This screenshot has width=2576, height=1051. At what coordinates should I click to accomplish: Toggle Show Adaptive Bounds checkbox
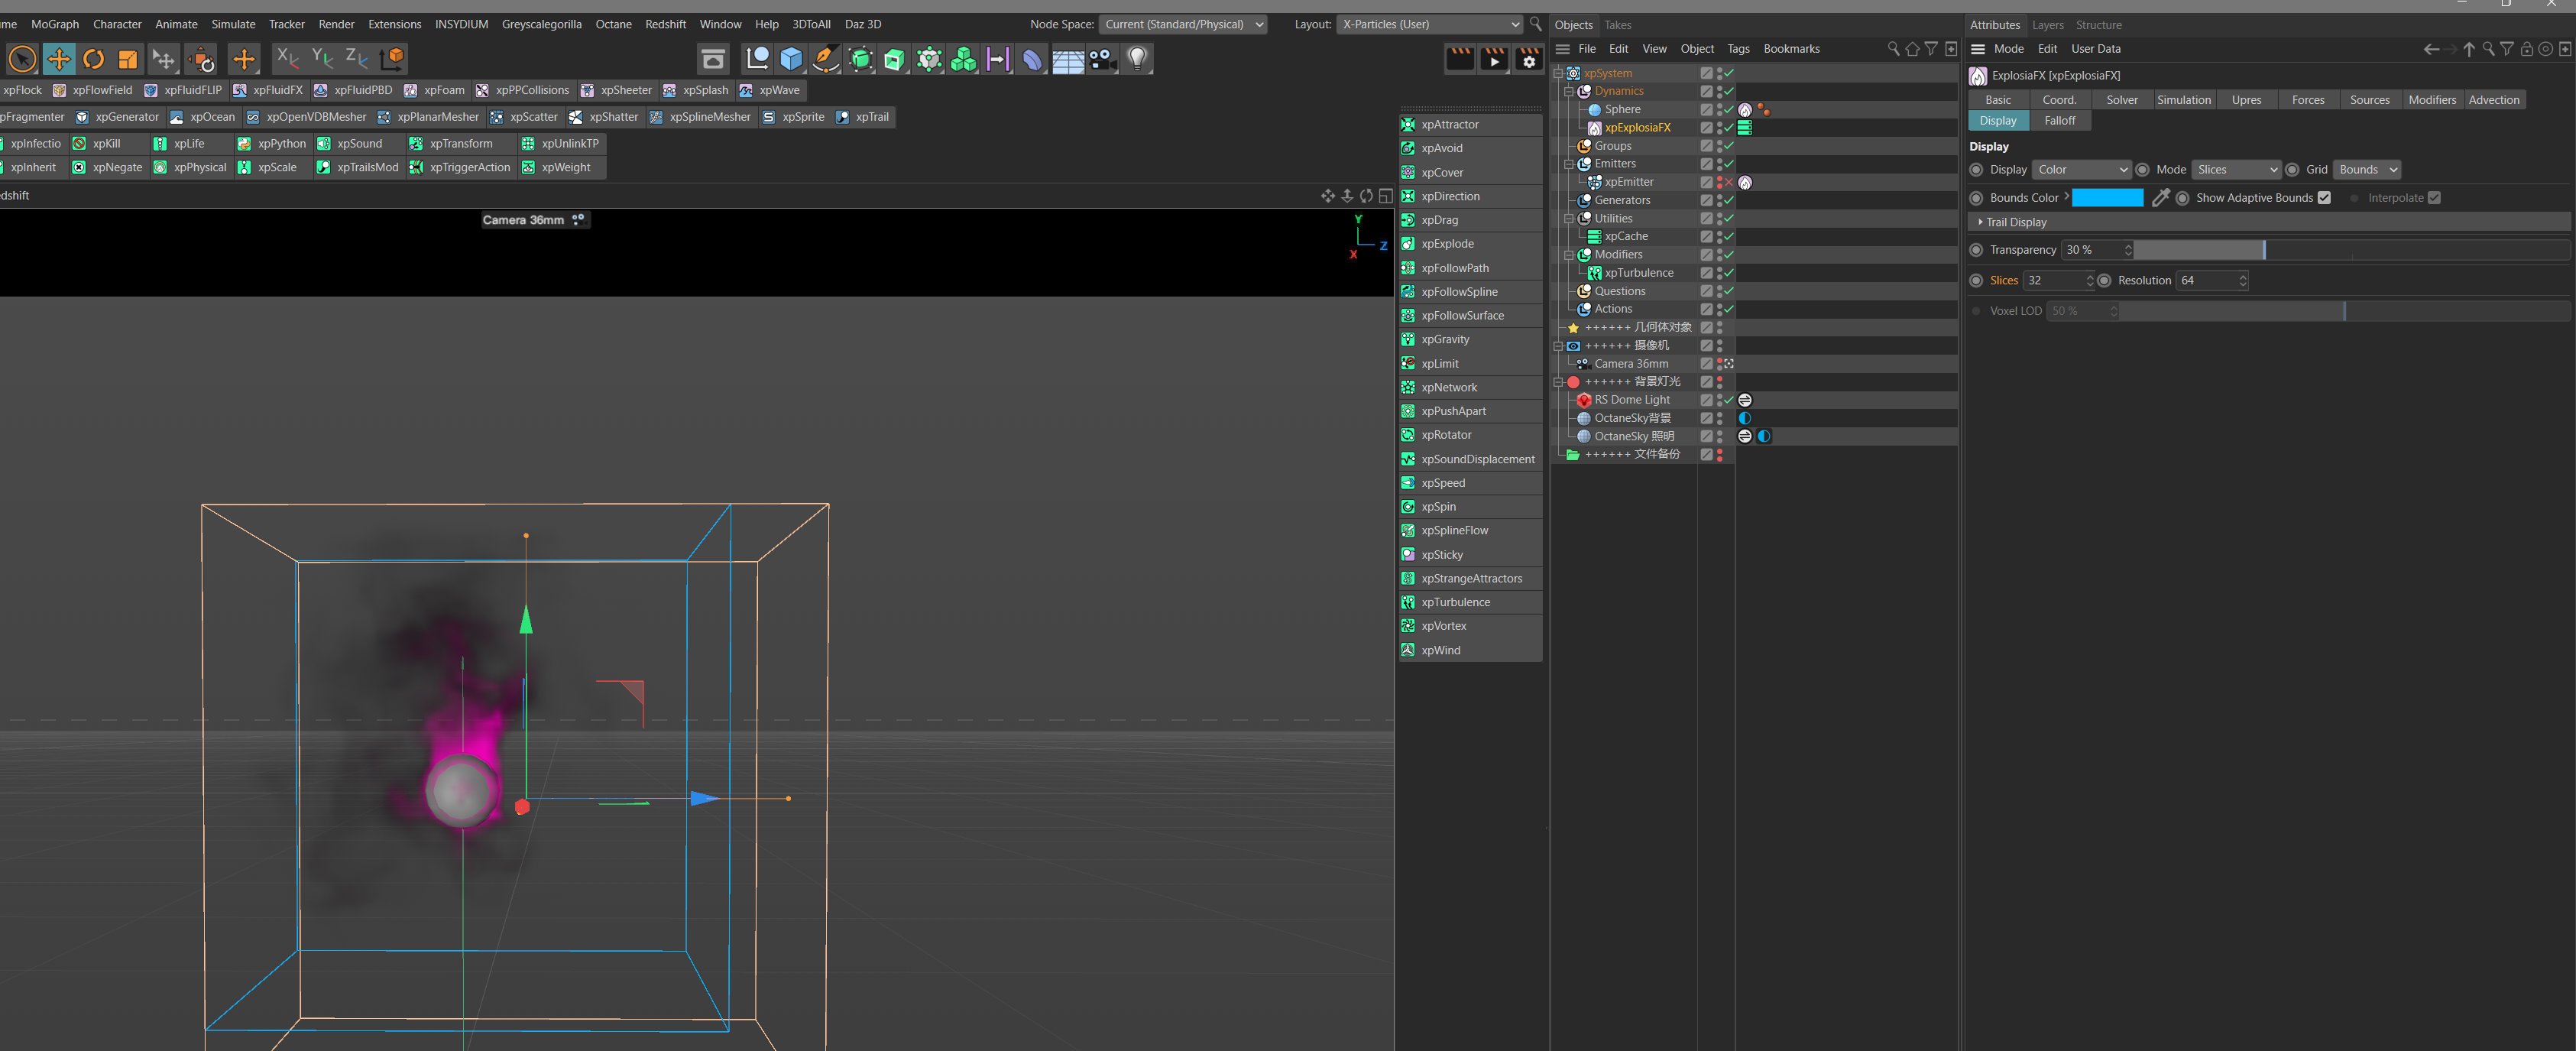pyautogui.click(x=2324, y=198)
